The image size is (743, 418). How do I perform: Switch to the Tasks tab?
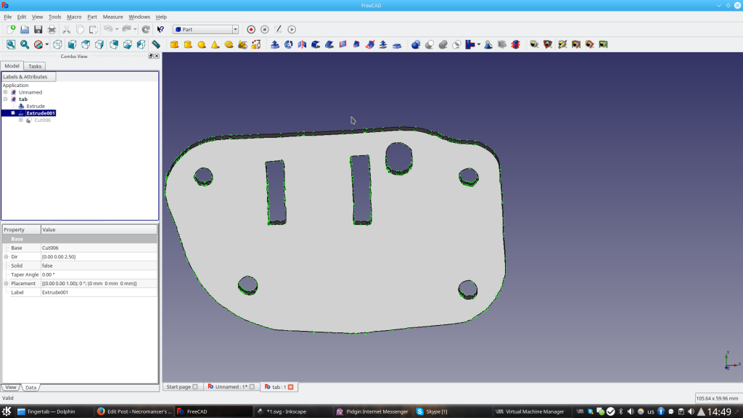(34, 65)
